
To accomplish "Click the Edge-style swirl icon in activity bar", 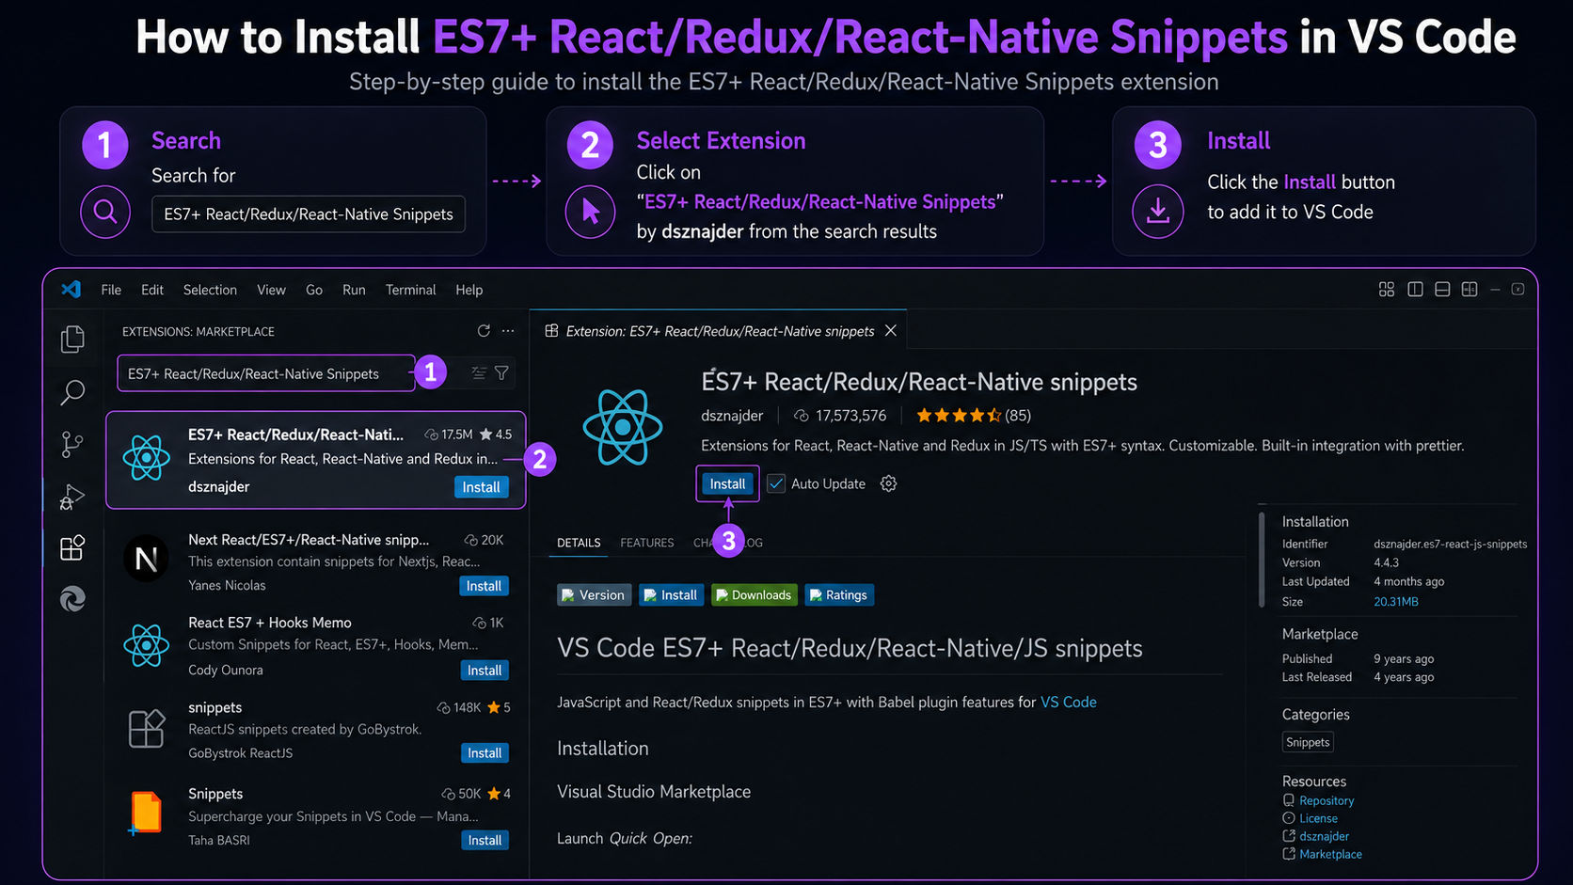I will 72,598.
